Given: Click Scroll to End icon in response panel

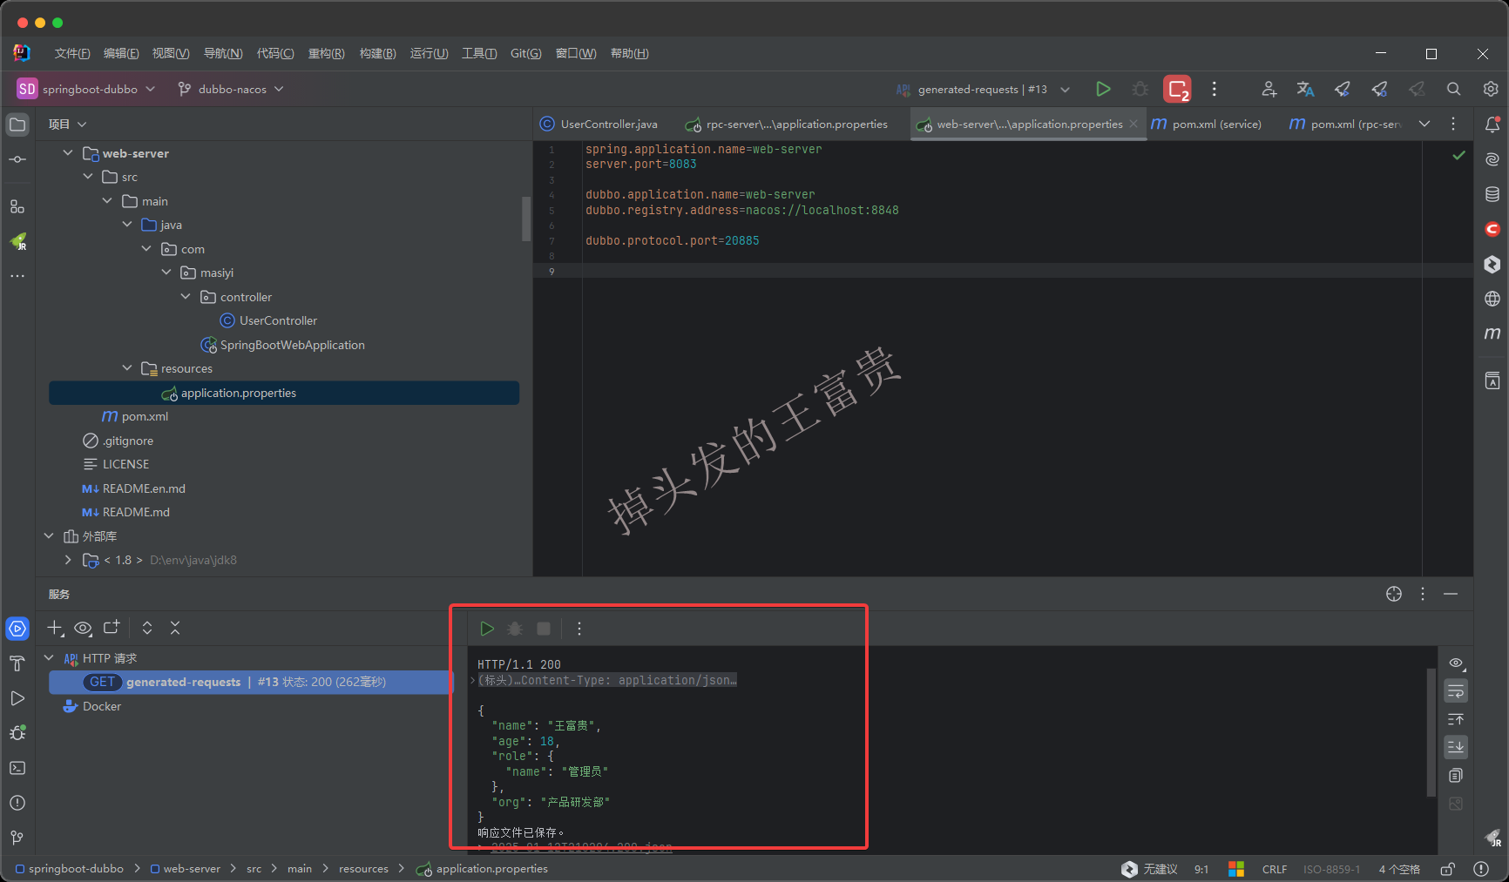Looking at the screenshot, I should 1456,747.
